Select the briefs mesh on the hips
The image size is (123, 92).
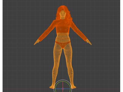coord(63,45)
